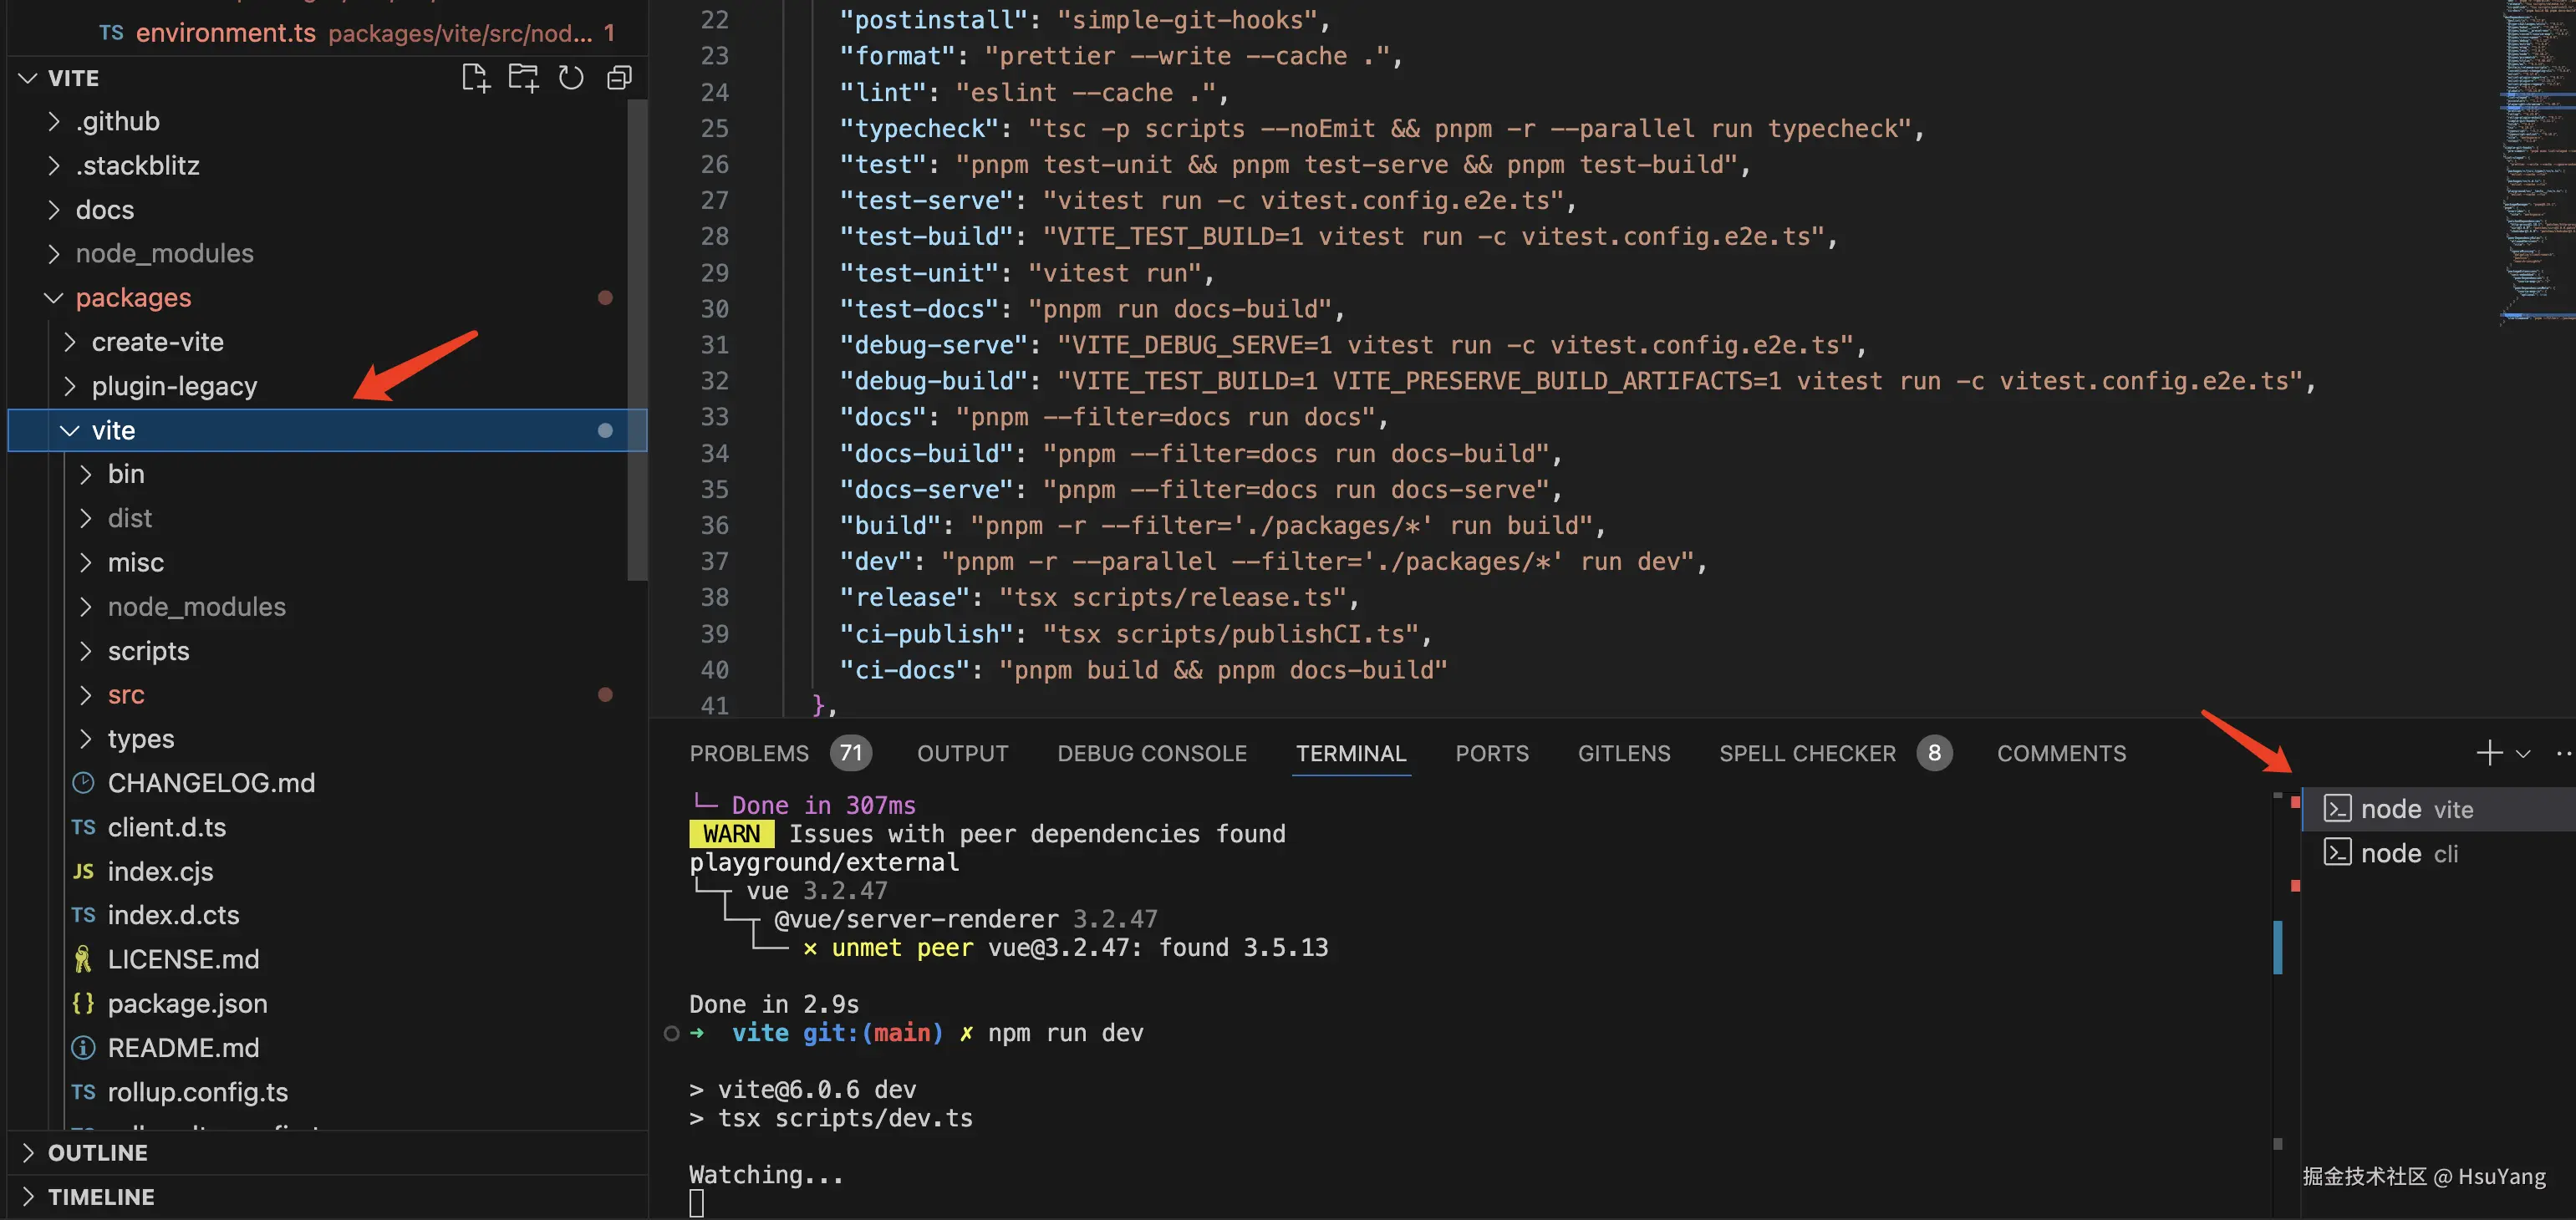
Task: Click the New Folder icon in explorer header
Action: 523,78
